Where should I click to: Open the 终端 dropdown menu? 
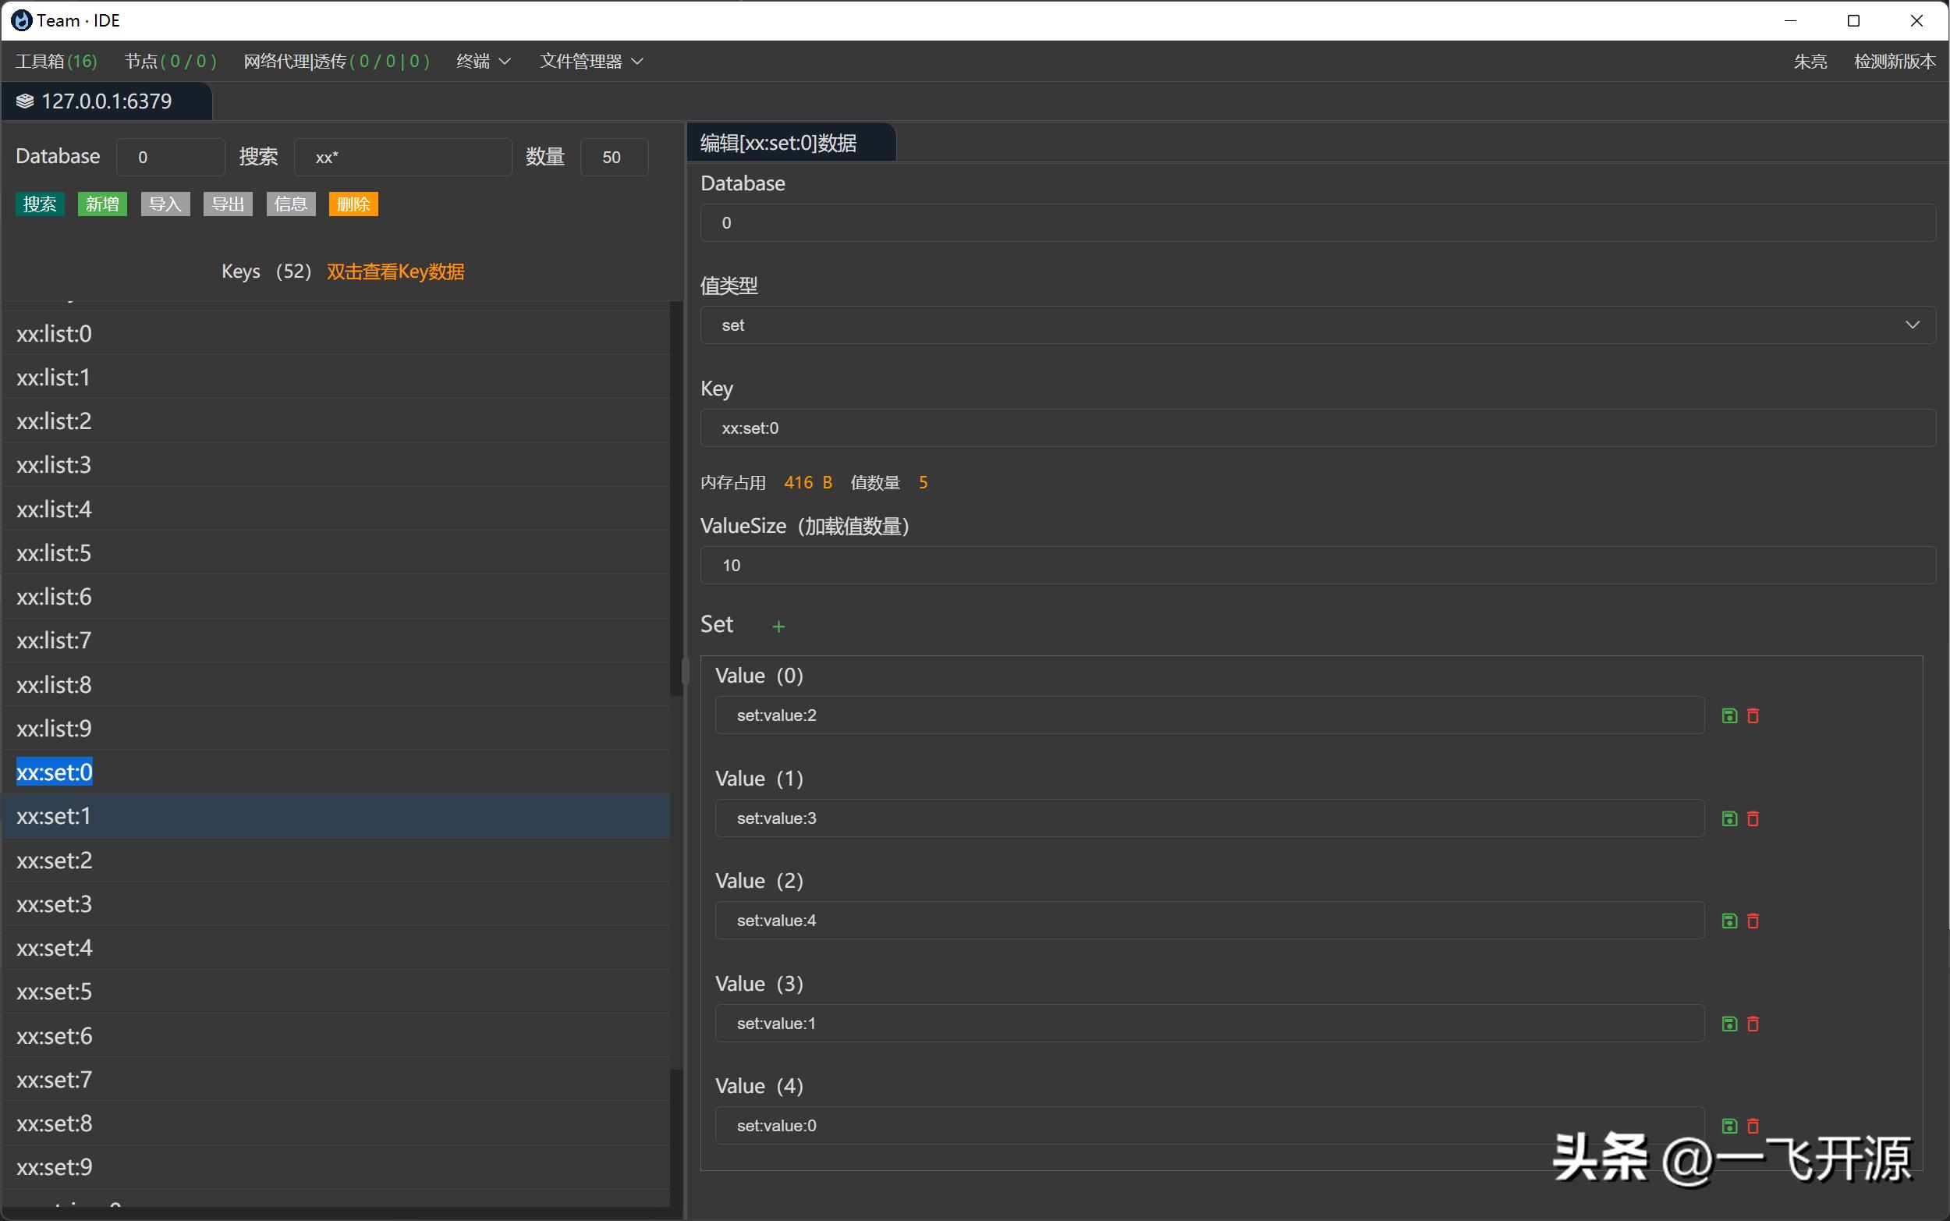483,62
